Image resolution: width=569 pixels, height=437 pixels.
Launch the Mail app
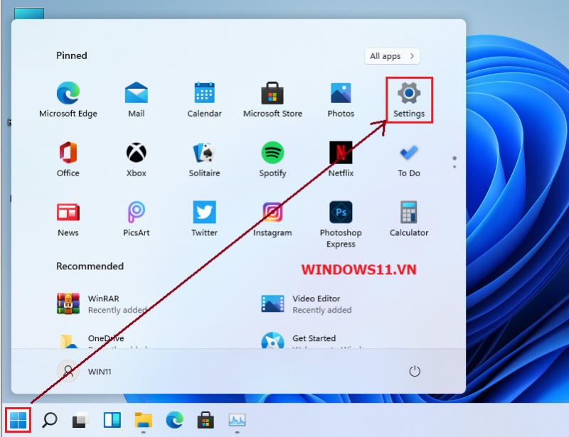pos(136,99)
